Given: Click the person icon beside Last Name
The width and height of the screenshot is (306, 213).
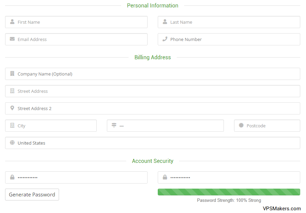Looking at the screenshot, I should (165, 22).
